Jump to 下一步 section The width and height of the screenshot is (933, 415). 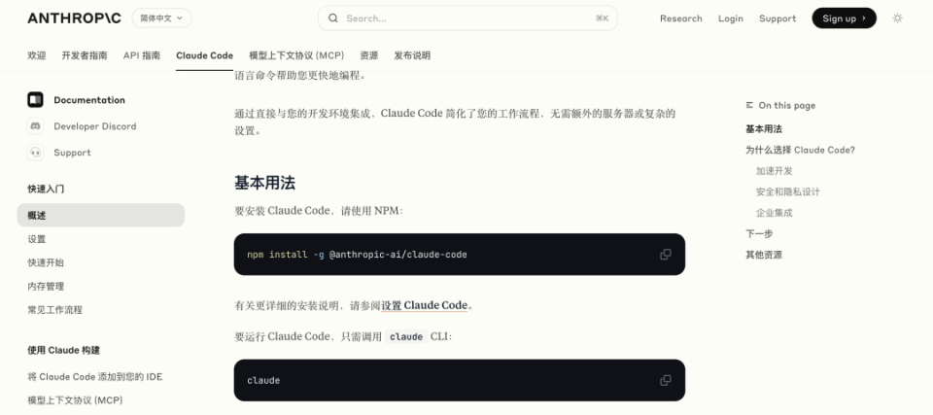[x=759, y=233]
